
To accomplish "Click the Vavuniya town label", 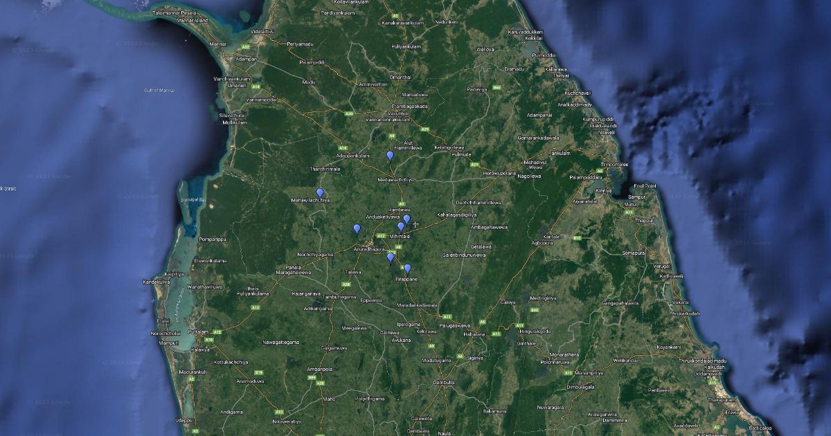I will pos(397,112).
